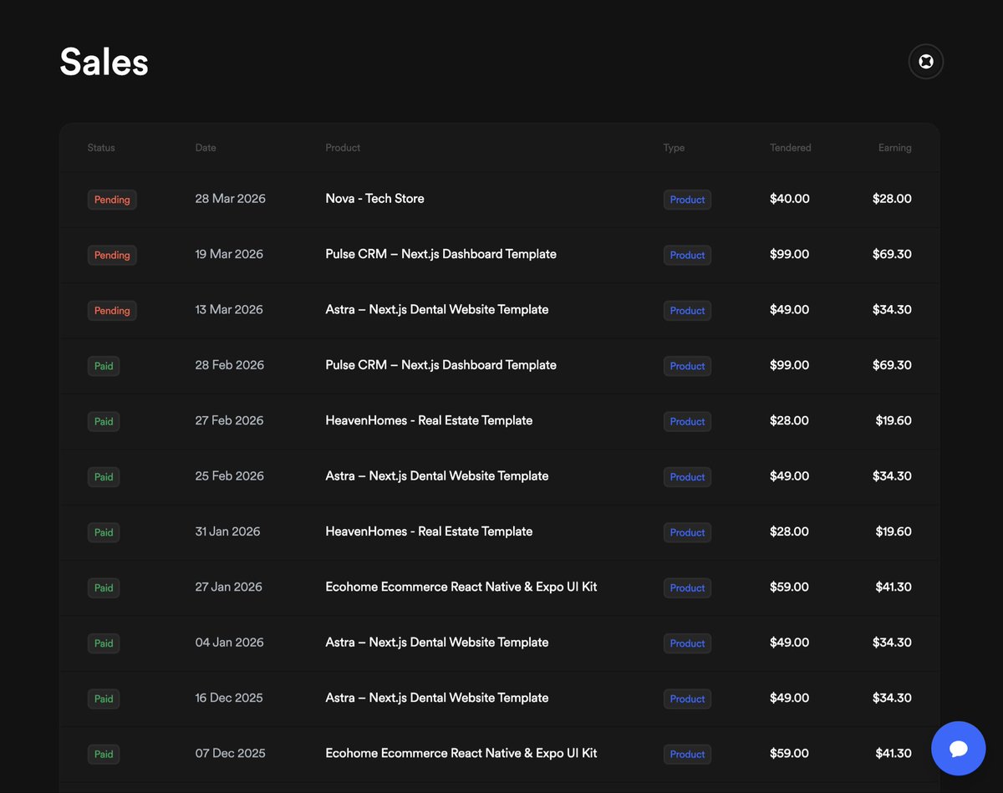Click the Tendered column header
This screenshot has width=1003, height=793.
(x=791, y=148)
